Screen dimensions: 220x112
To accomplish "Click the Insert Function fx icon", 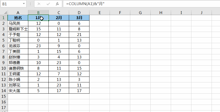I will tap(57, 4).
